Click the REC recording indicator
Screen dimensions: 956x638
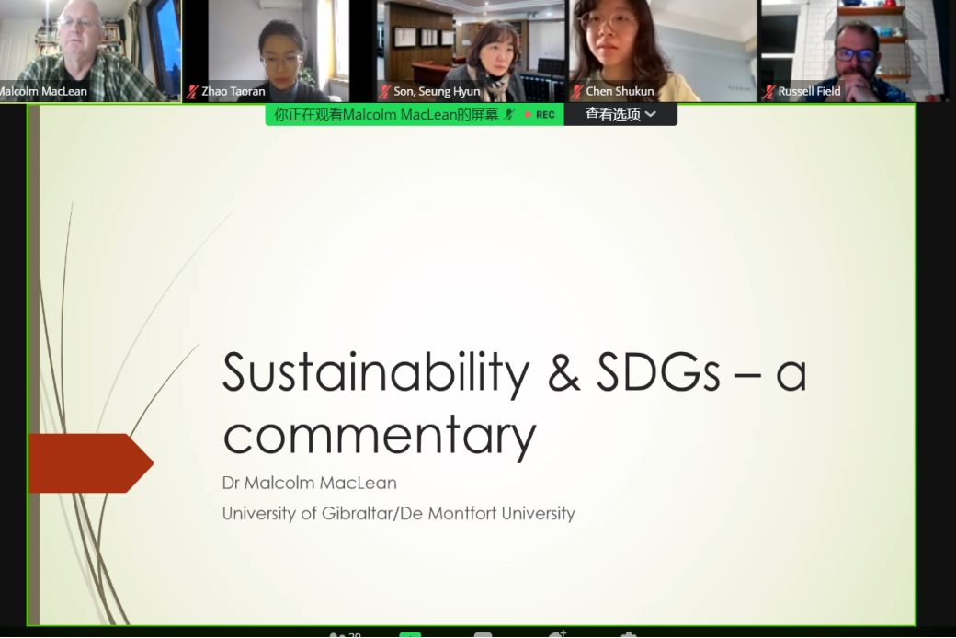click(x=540, y=115)
